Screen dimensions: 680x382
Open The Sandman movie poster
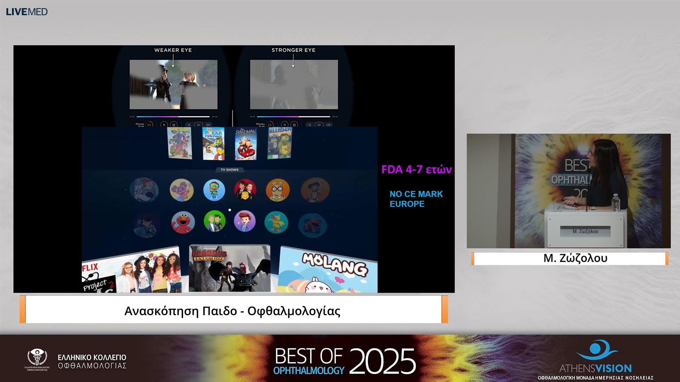[246, 144]
